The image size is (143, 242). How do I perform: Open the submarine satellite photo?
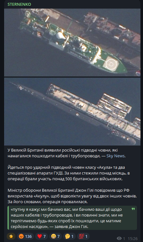[x=72, y=111]
